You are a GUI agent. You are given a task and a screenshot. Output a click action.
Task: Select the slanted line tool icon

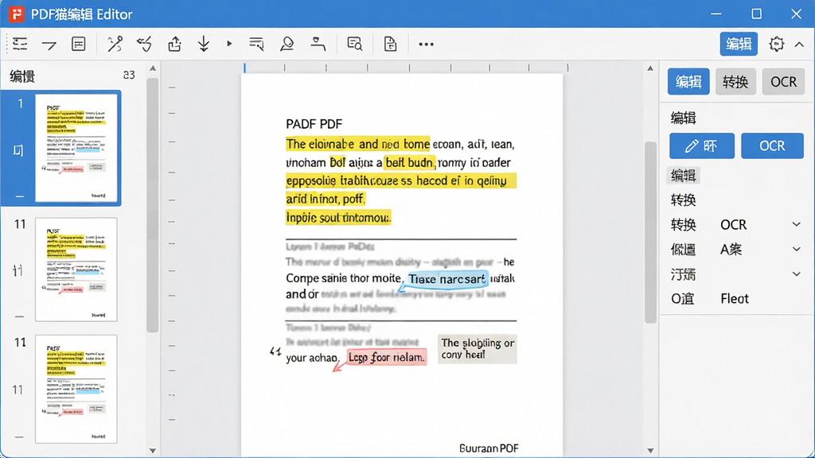coord(49,45)
